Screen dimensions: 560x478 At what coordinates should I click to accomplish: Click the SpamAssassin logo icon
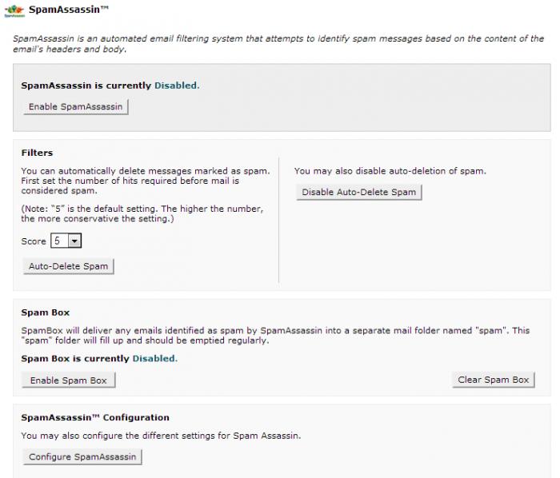[x=14, y=10]
